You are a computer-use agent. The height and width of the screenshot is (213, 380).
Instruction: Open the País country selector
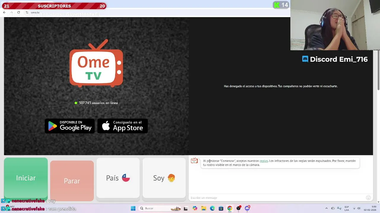click(118, 178)
